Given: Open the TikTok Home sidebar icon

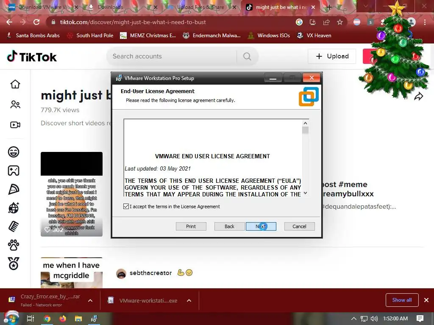Looking at the screenshot, I should 15,84.
